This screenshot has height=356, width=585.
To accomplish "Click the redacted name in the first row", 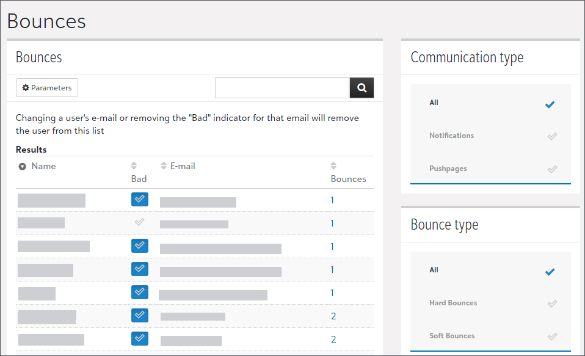I will pyautogui.click(x=51, y=200).
